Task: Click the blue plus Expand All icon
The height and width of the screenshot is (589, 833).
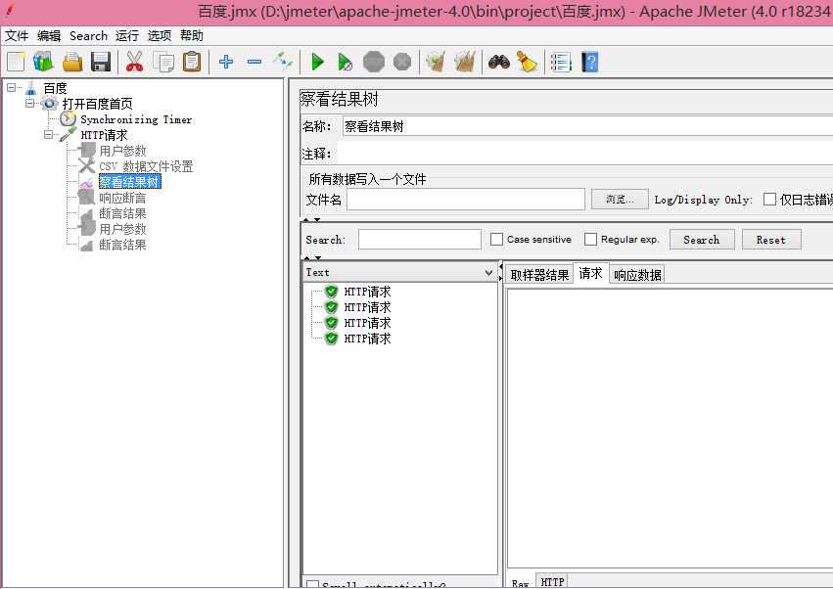Action: tap(226, 62)
